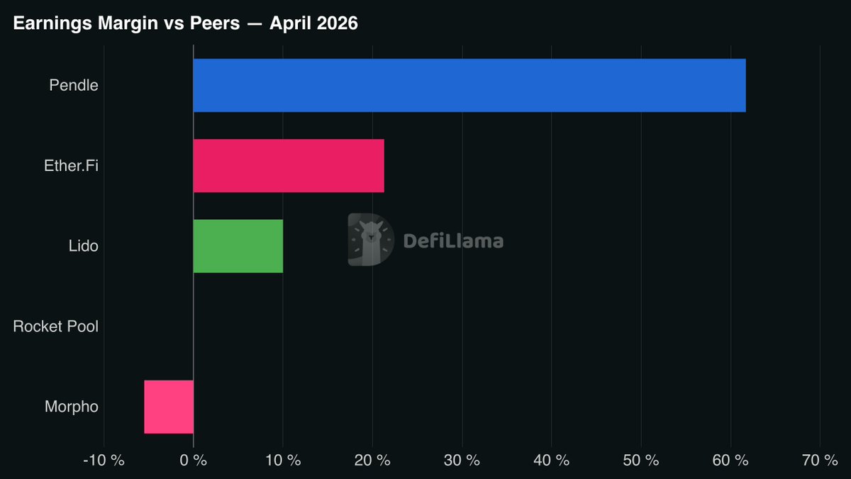Click the 60 % axis tick label
Viewport: 851px width, 479px height.
730,461
